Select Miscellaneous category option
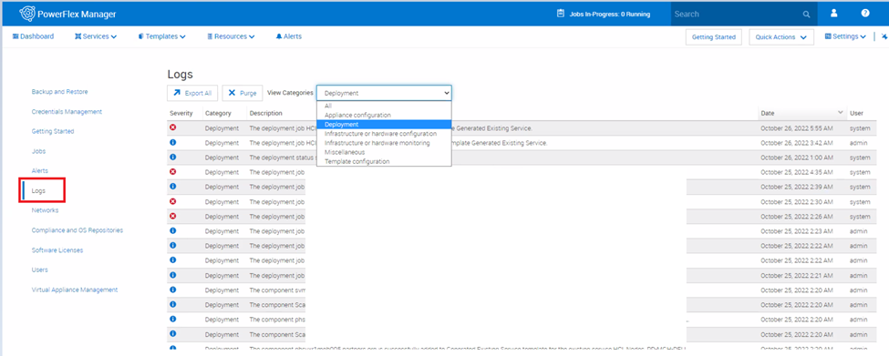The width and height of the screenshot is (889, 356). coord(384,152)
